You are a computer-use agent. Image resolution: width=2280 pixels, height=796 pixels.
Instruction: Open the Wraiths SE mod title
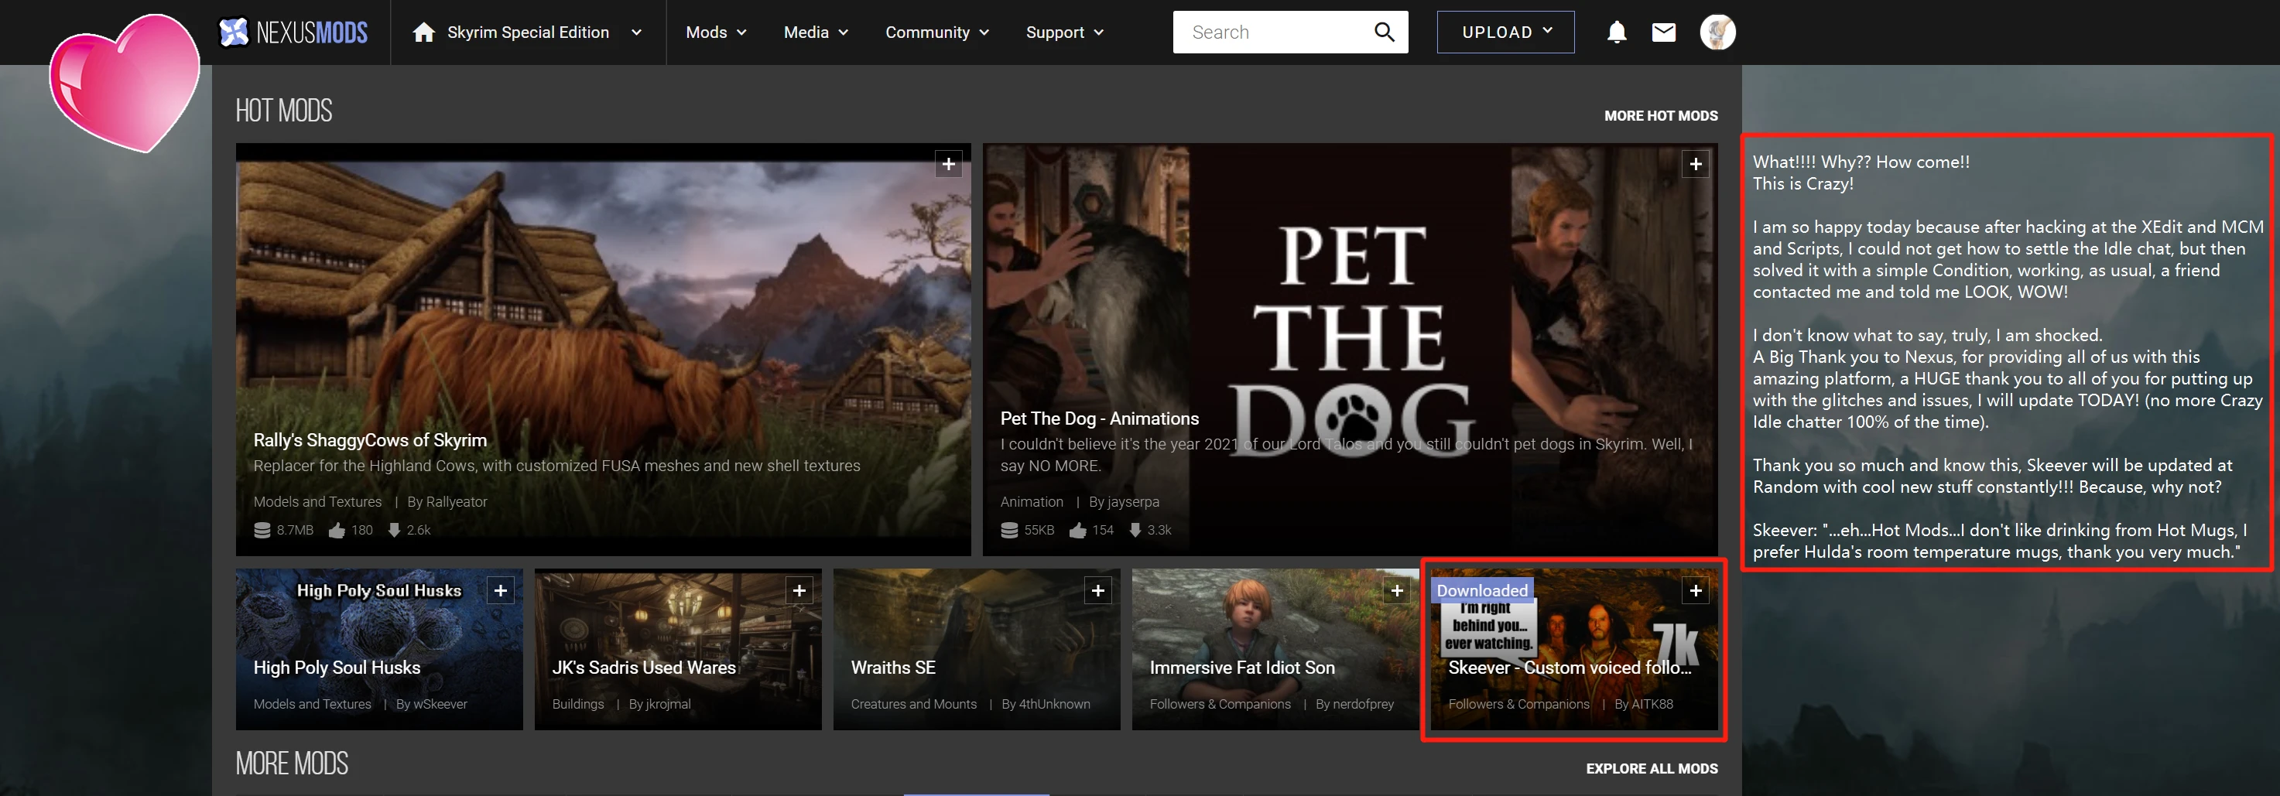(x=893, y=668)
